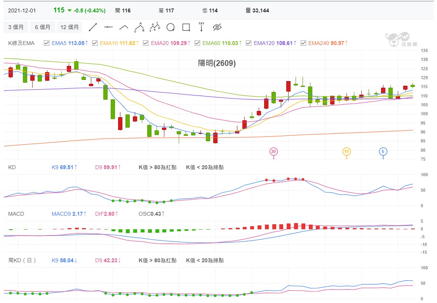Click the chart title 陽明(2609)

(x=217, y=63)
